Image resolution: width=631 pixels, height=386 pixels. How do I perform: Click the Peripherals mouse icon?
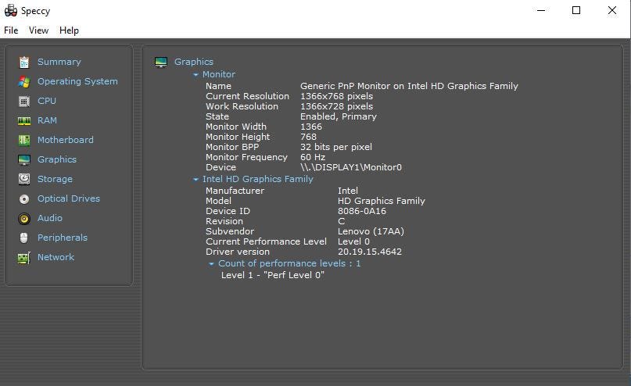(24, 238)
